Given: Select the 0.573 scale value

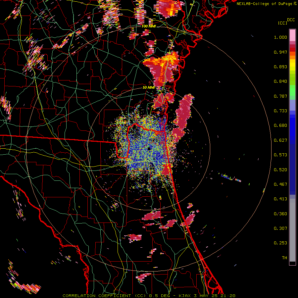Looking at the screenshot, I should point(280,155).
